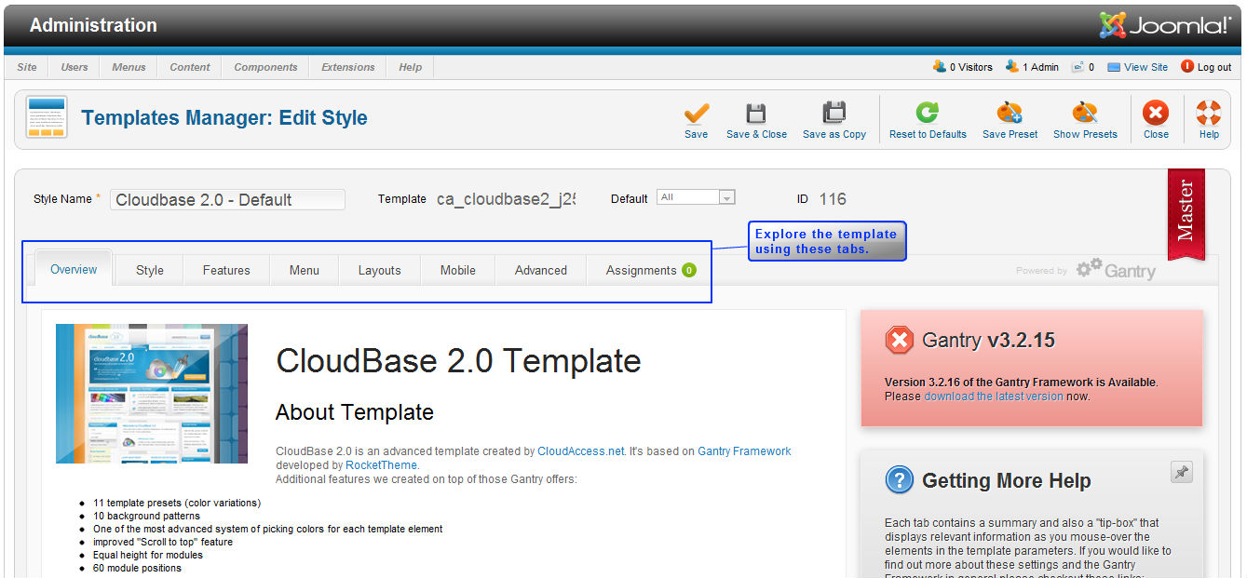
Task: Open the Default dropdown showing All
Action: coord(696,197)
